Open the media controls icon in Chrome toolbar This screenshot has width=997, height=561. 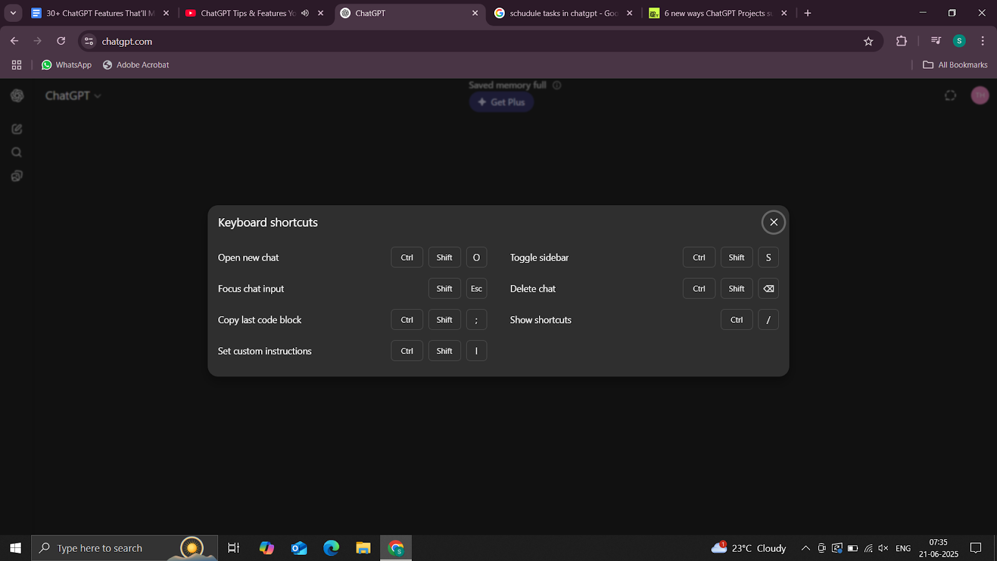(935, 41)
